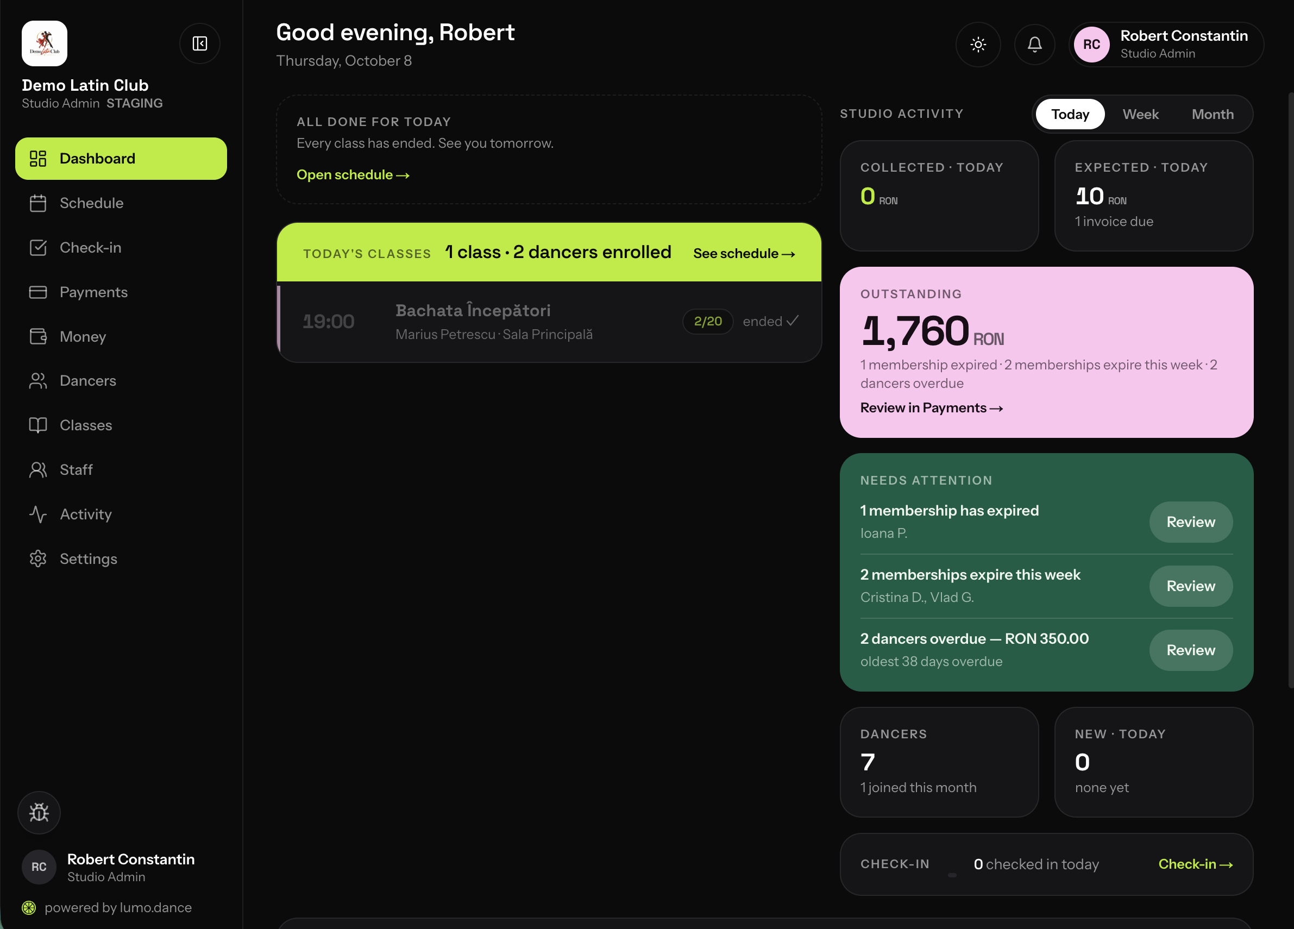Open the Dancers list
The height and width of the screenshot is (929, 1294).
point(121,381)
